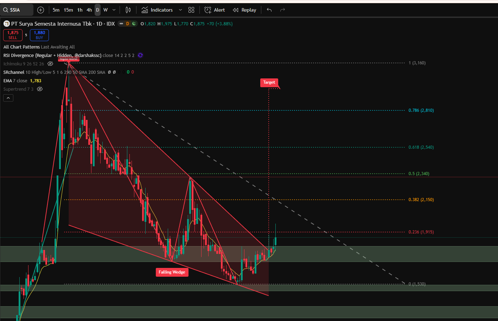
Task: Select the 15m timeframe
Action: pos(68,10)
